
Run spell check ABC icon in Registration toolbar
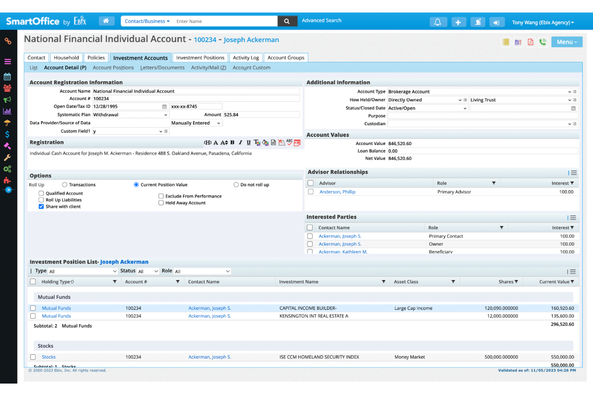click(x=289, y=142)
